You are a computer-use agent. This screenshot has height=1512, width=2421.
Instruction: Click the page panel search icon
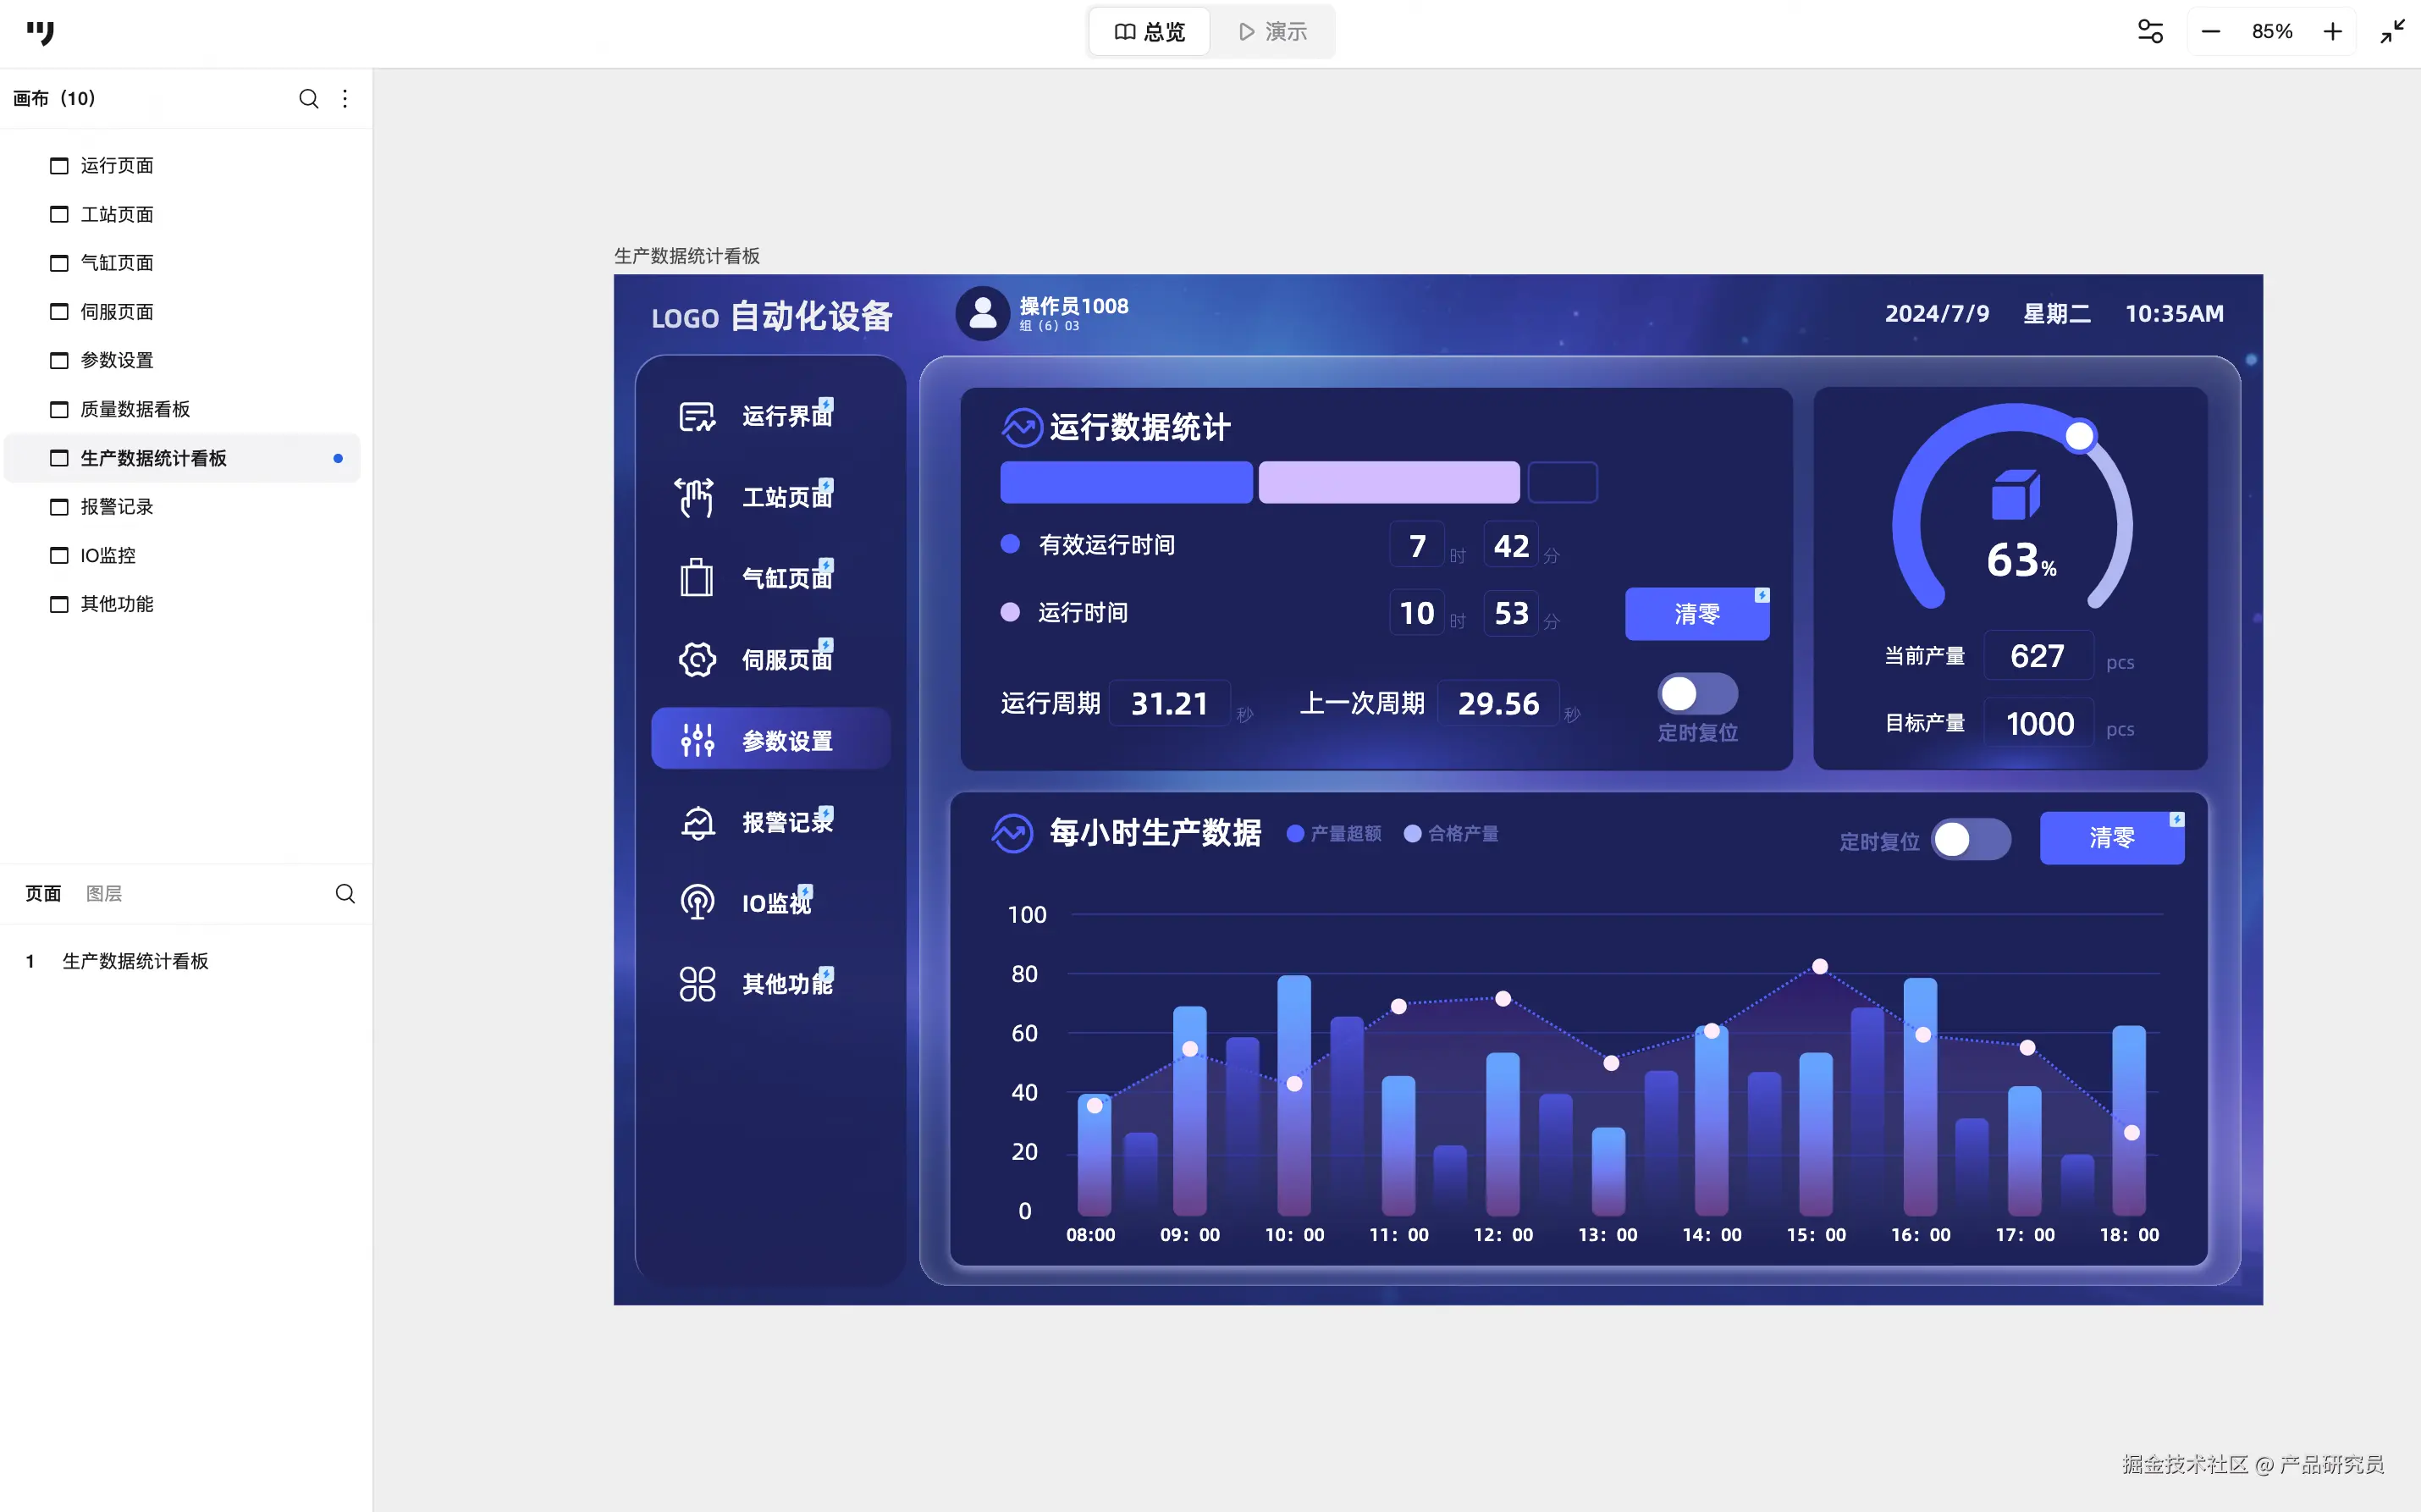click(x=345, y=893)
